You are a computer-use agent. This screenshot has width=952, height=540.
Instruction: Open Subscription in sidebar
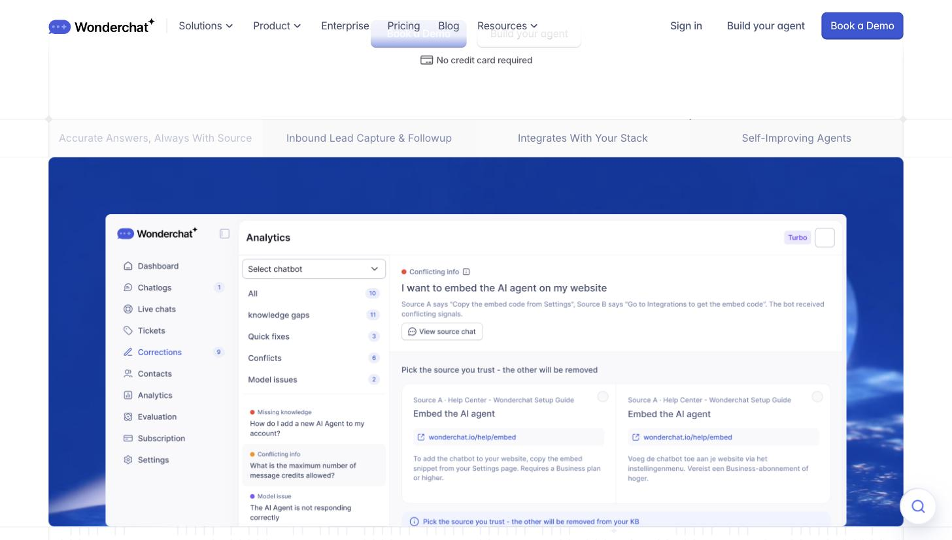pos(154,439)
